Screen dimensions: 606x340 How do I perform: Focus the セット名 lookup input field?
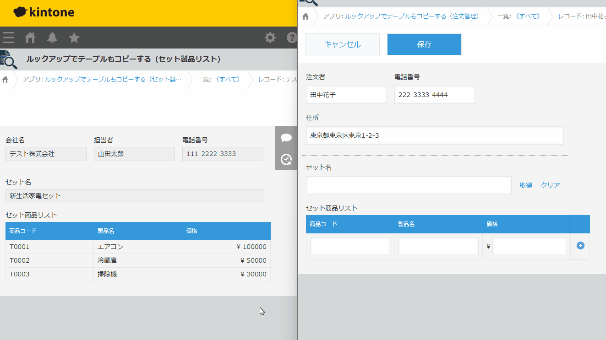pos(409,185)
